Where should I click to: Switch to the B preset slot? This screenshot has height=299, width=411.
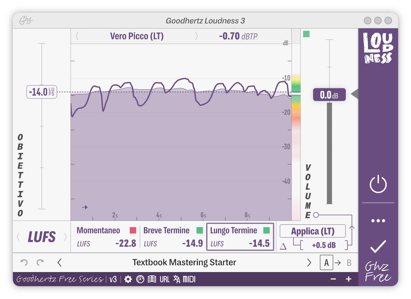(x=349, y=263)
